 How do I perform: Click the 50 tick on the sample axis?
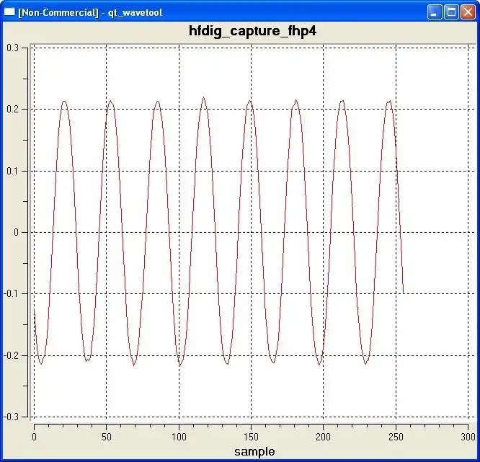pos(107,437)
